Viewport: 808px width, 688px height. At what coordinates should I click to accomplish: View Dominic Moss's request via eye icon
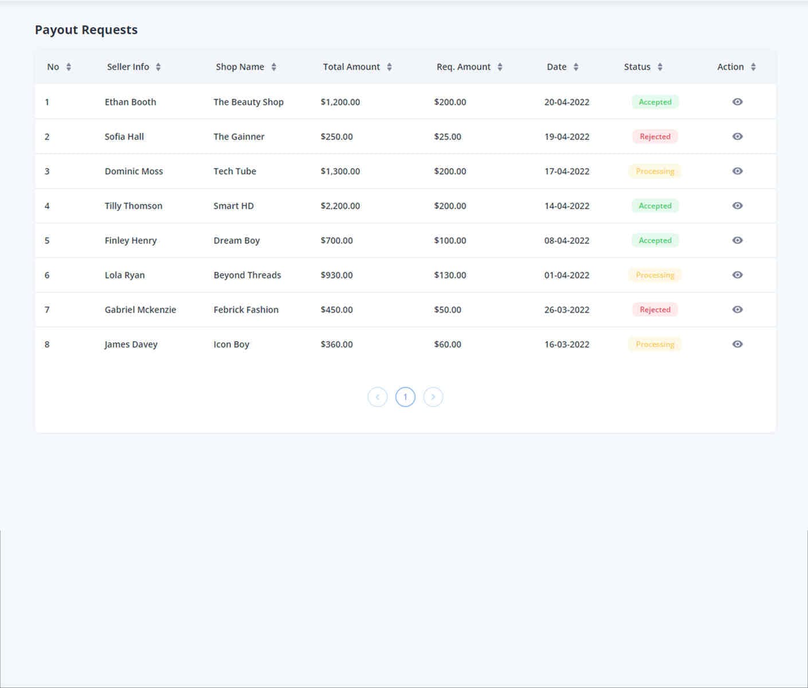click(x=738, y=171)
